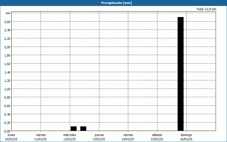Click the 2,60 axis value
Screen dimensions: 227x142
[x=7, y=22]
